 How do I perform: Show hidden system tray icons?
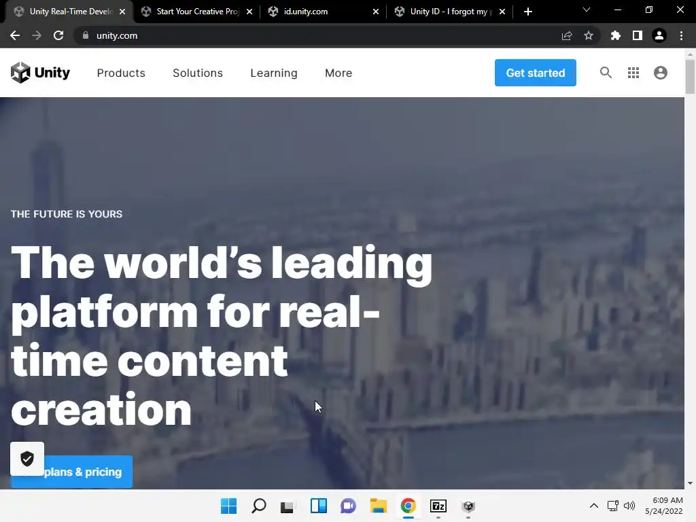click(594, 506)
